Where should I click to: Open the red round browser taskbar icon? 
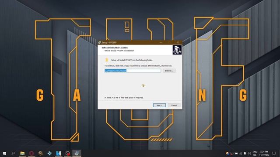pos(31,153)
